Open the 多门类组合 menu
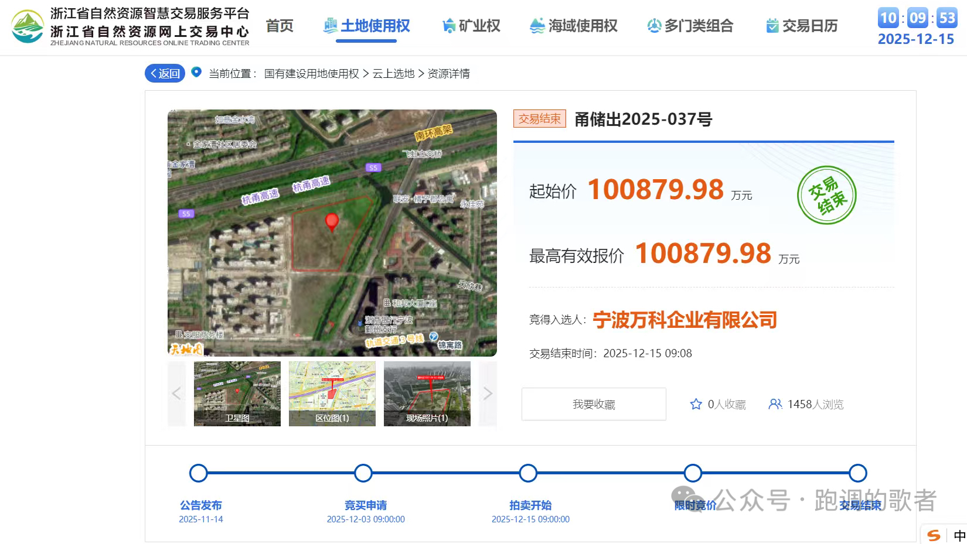Image resolution: width=967 pixels, height=544 pixels. (690, 26)
